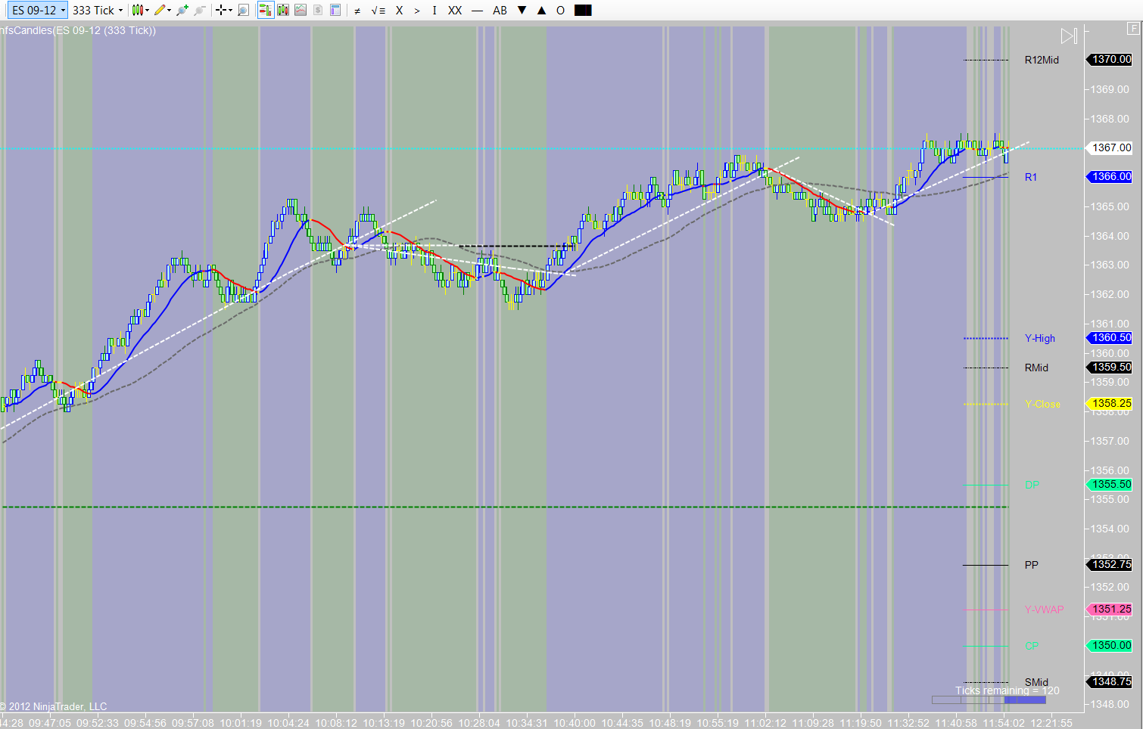Click the green 1355.50 price marker

pyautogui.click(x=1110, y=484)
